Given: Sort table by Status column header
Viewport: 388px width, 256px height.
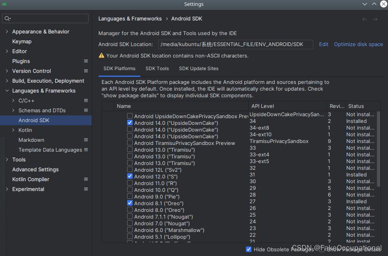Looking at the screenshot, I should tap(362, 106).
